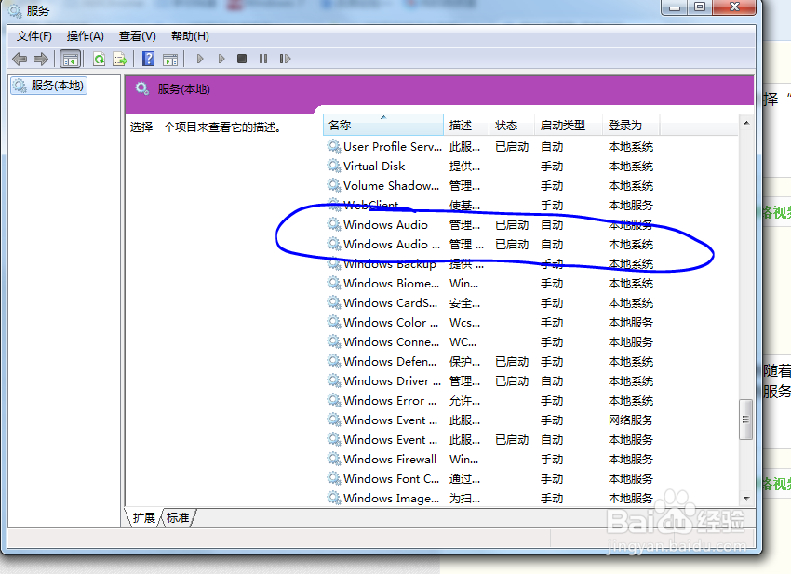Switch to the 扩展 tab
The width and height of the screenshot is (791, 574).
pyautogui.click(x=143, y=518)
